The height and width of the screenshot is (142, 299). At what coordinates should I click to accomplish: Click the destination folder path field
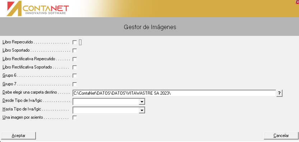(174, 93)
